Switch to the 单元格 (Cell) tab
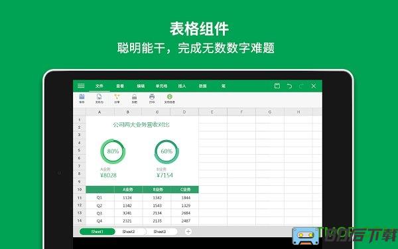This screenshot has height=249, width=398. 161,86
